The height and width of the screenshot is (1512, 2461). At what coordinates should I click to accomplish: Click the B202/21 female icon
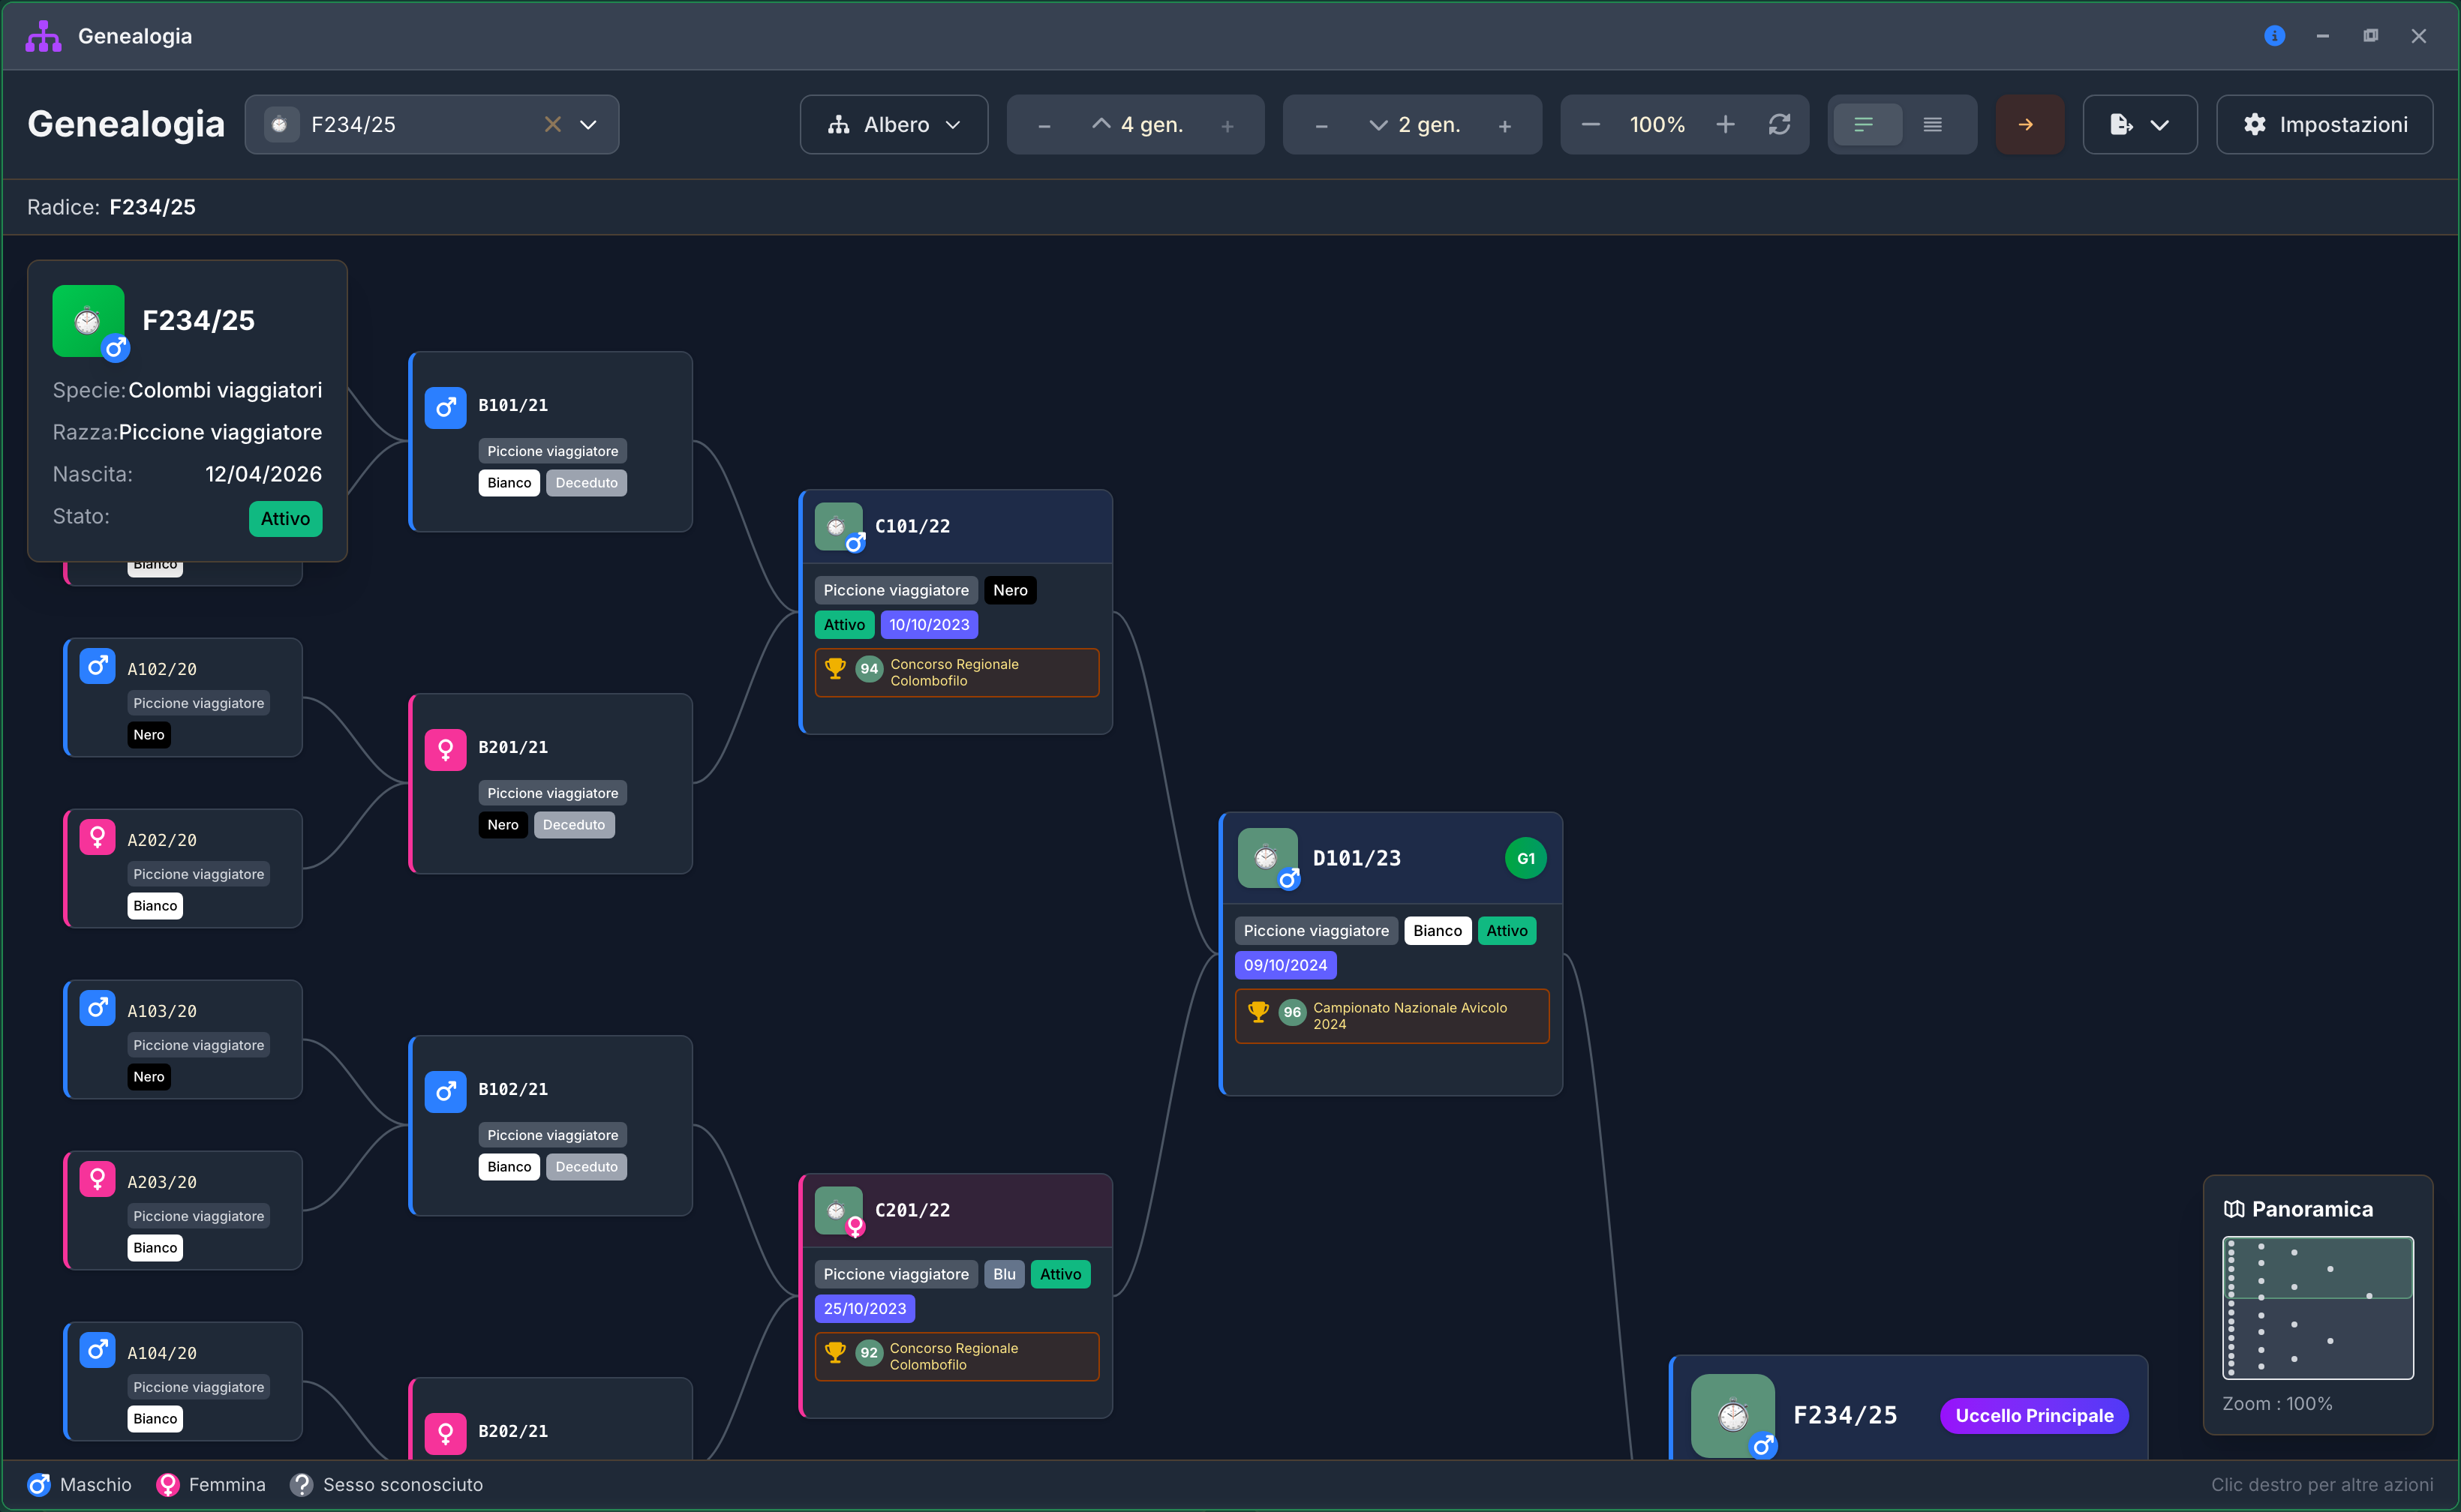pyautogui.click(x=445, y=1433)
